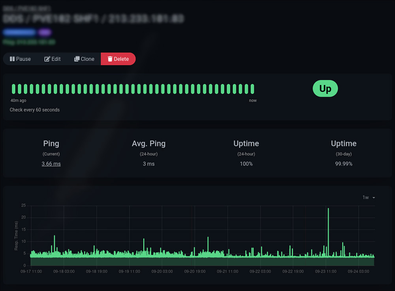Click the blue tag badge under the title
The image size is (395, 291).
[x=19, y=32]
